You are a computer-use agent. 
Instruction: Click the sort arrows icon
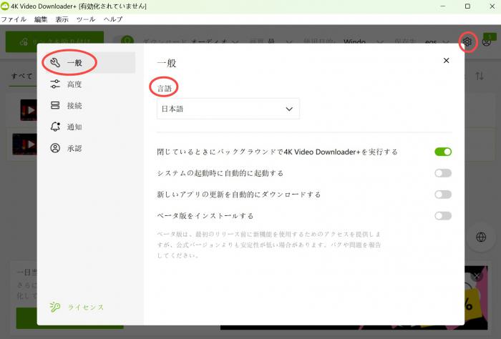(480, 76)
